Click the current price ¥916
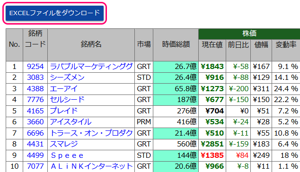The image size is (300, 172). pyautogui.click(x=214, y=77)
